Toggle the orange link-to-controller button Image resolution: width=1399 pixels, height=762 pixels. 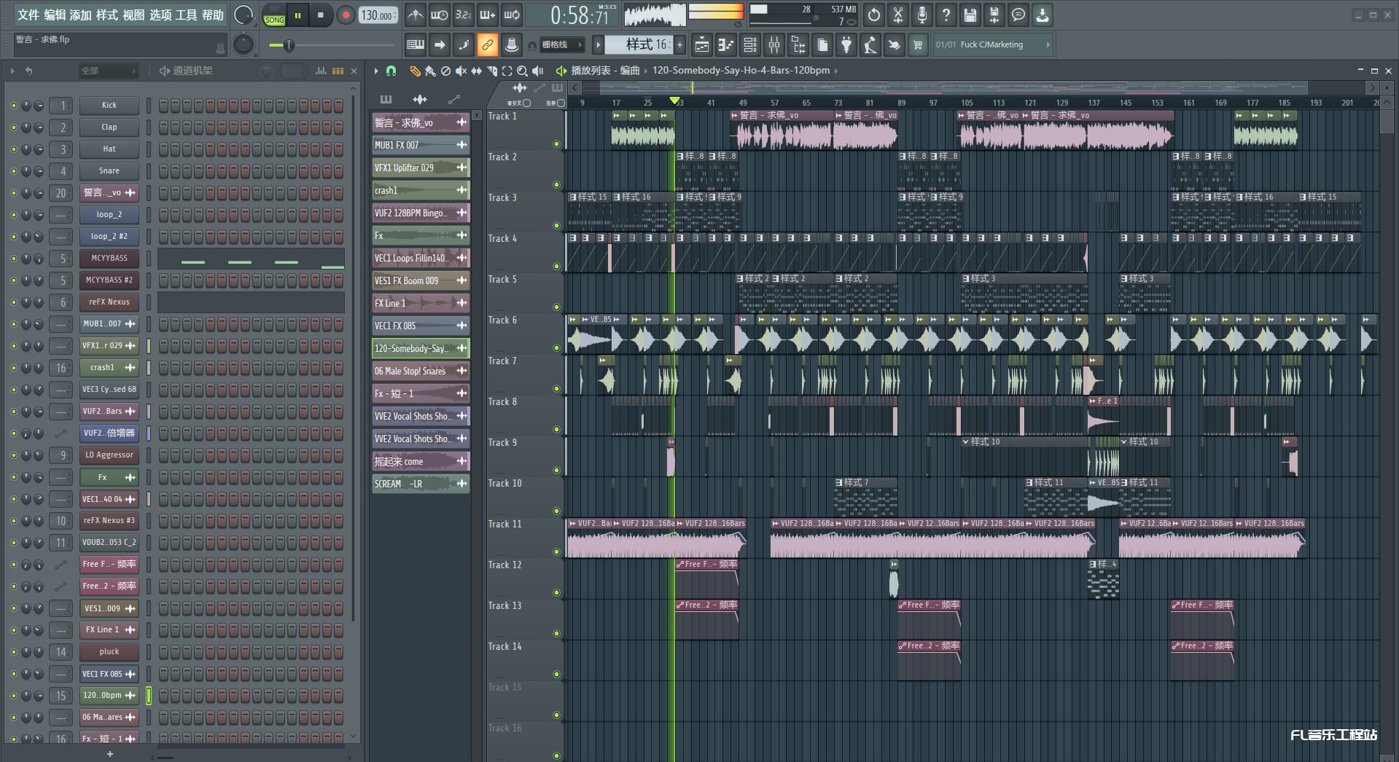coord(487,45)
